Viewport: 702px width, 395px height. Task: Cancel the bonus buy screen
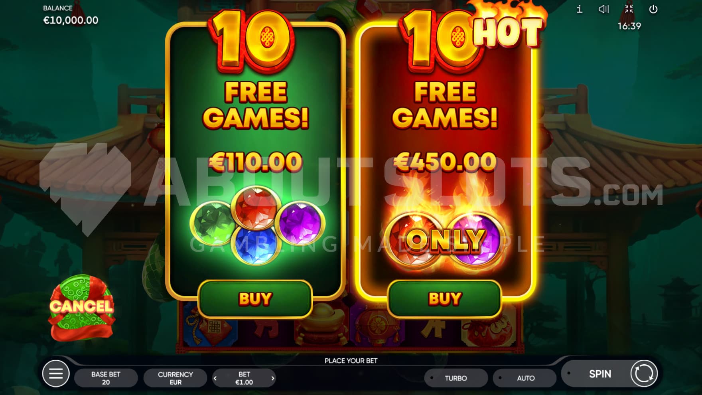pyautogui.click(x=82, y=307)
